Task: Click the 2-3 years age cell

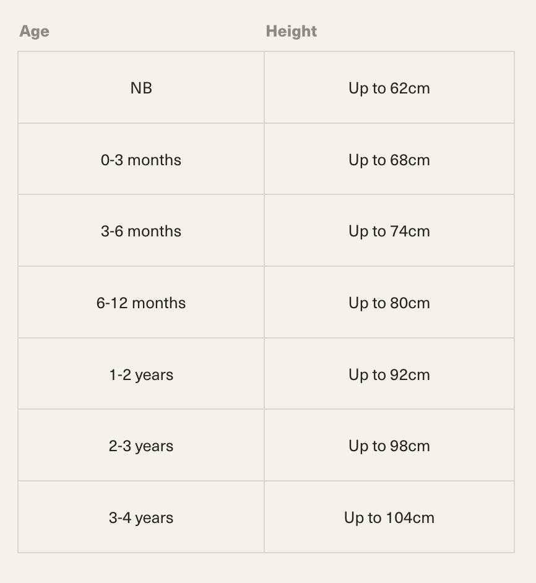Action: [x=141, y=446]
